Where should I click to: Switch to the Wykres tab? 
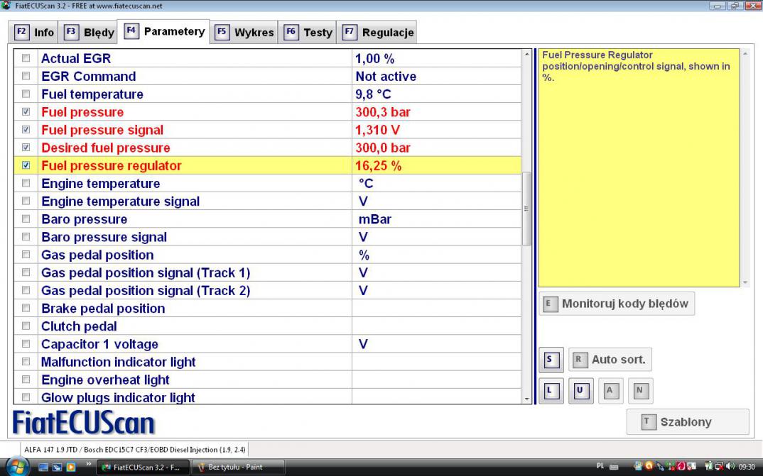click(x=245, y=33)
